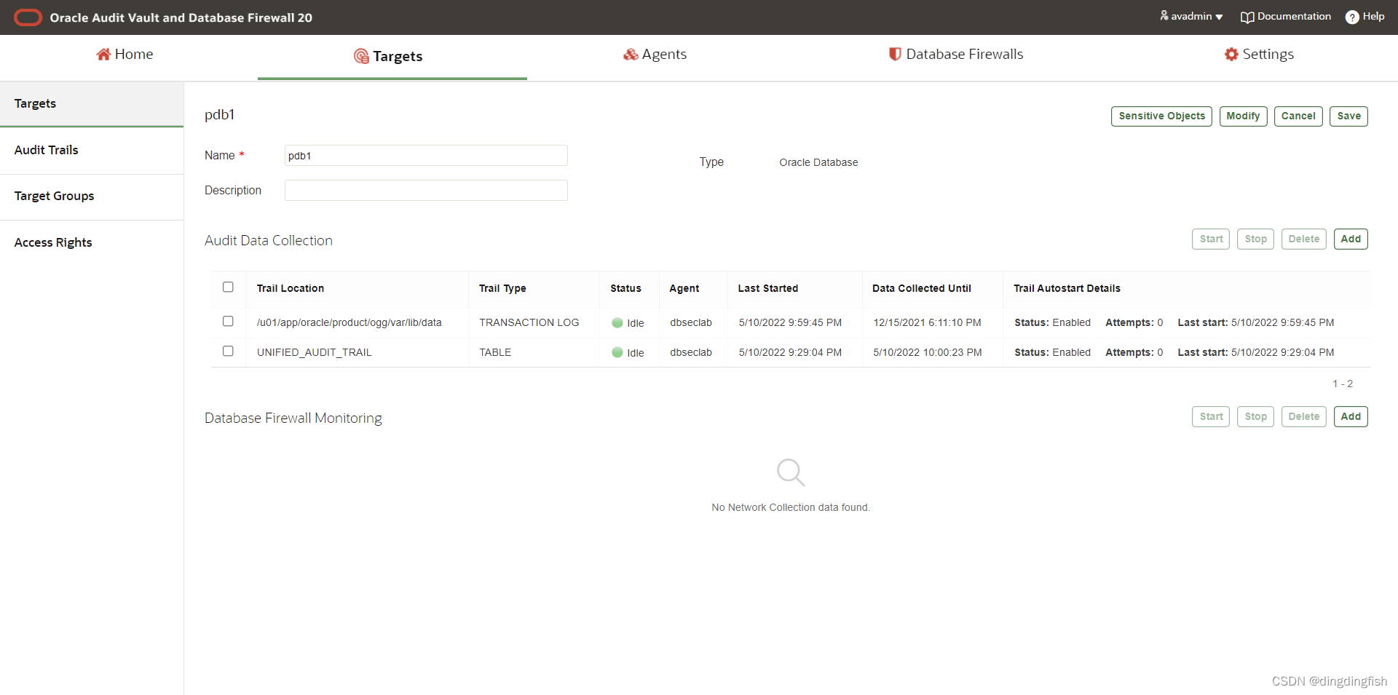Add an audit data collection trail

point(1351,239)
